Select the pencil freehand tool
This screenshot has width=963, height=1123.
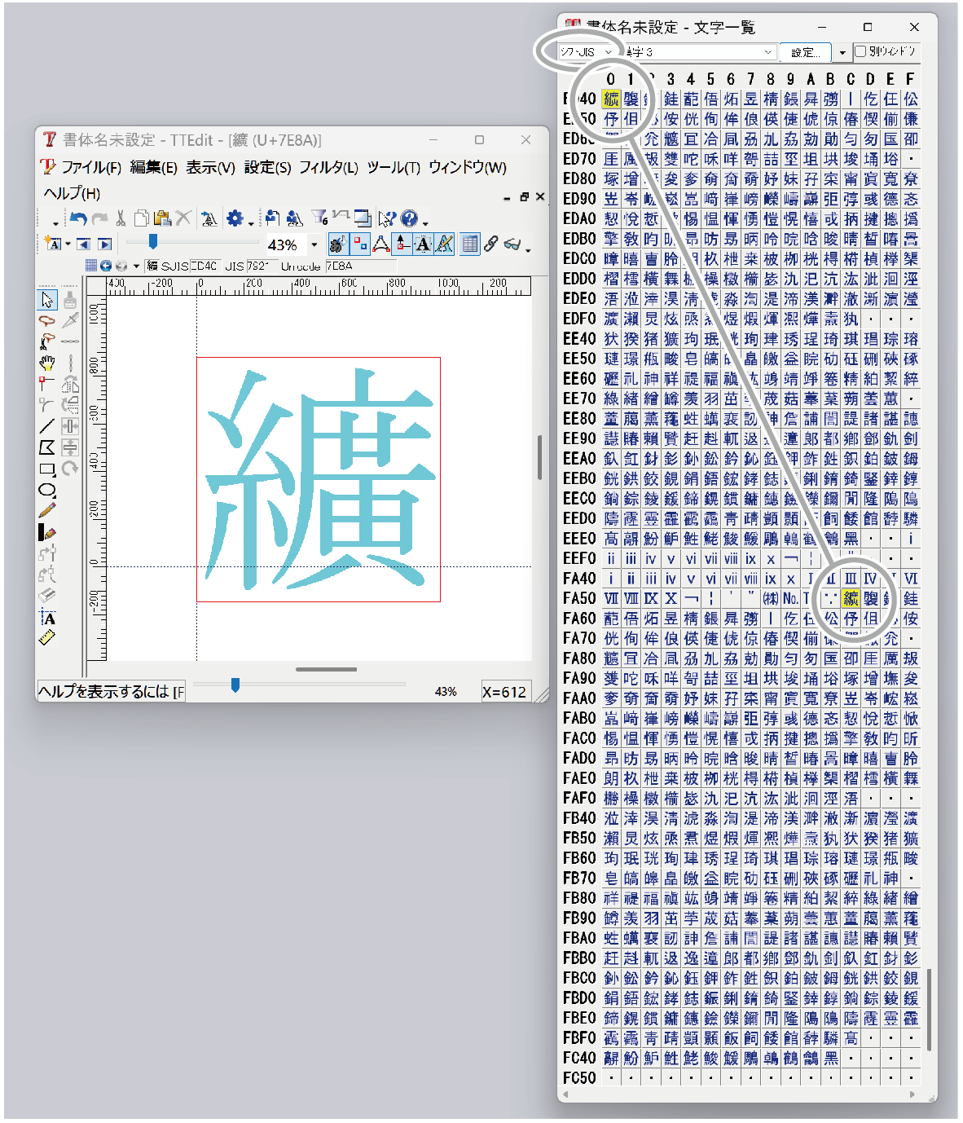point(47,511)
